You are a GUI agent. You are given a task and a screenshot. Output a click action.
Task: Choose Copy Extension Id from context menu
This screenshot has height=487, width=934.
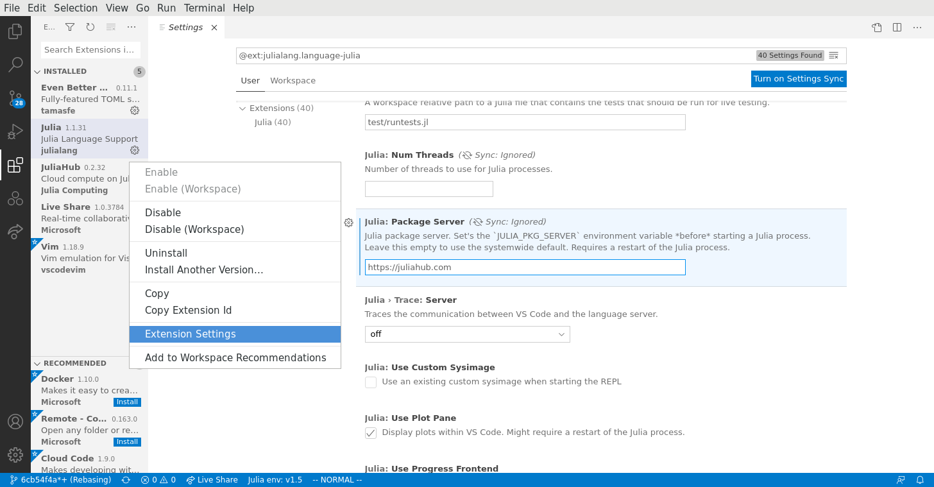point(235,311)
